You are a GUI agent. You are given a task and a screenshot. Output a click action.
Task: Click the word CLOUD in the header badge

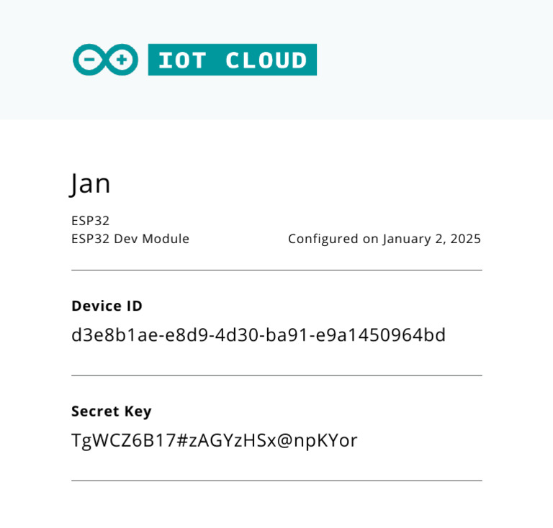point(266,60)
